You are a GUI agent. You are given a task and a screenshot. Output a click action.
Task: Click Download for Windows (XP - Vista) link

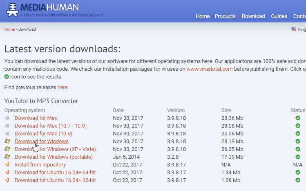click(55, 149)
